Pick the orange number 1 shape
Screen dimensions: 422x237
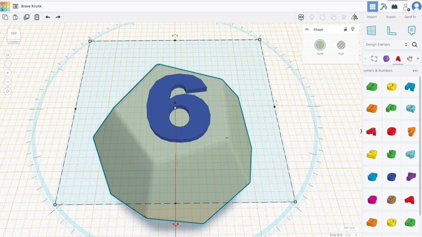click(411, 131)
